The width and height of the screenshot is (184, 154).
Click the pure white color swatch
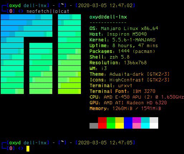point(154,126)
